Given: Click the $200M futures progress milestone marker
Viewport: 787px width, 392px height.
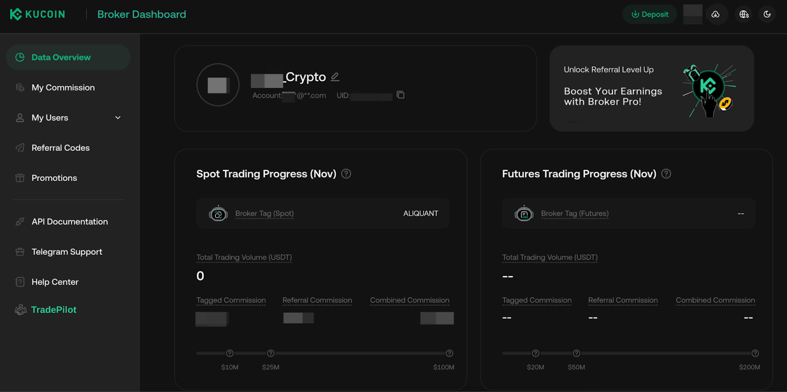Looking at the screenshot, I should click(x=755, y=353).
